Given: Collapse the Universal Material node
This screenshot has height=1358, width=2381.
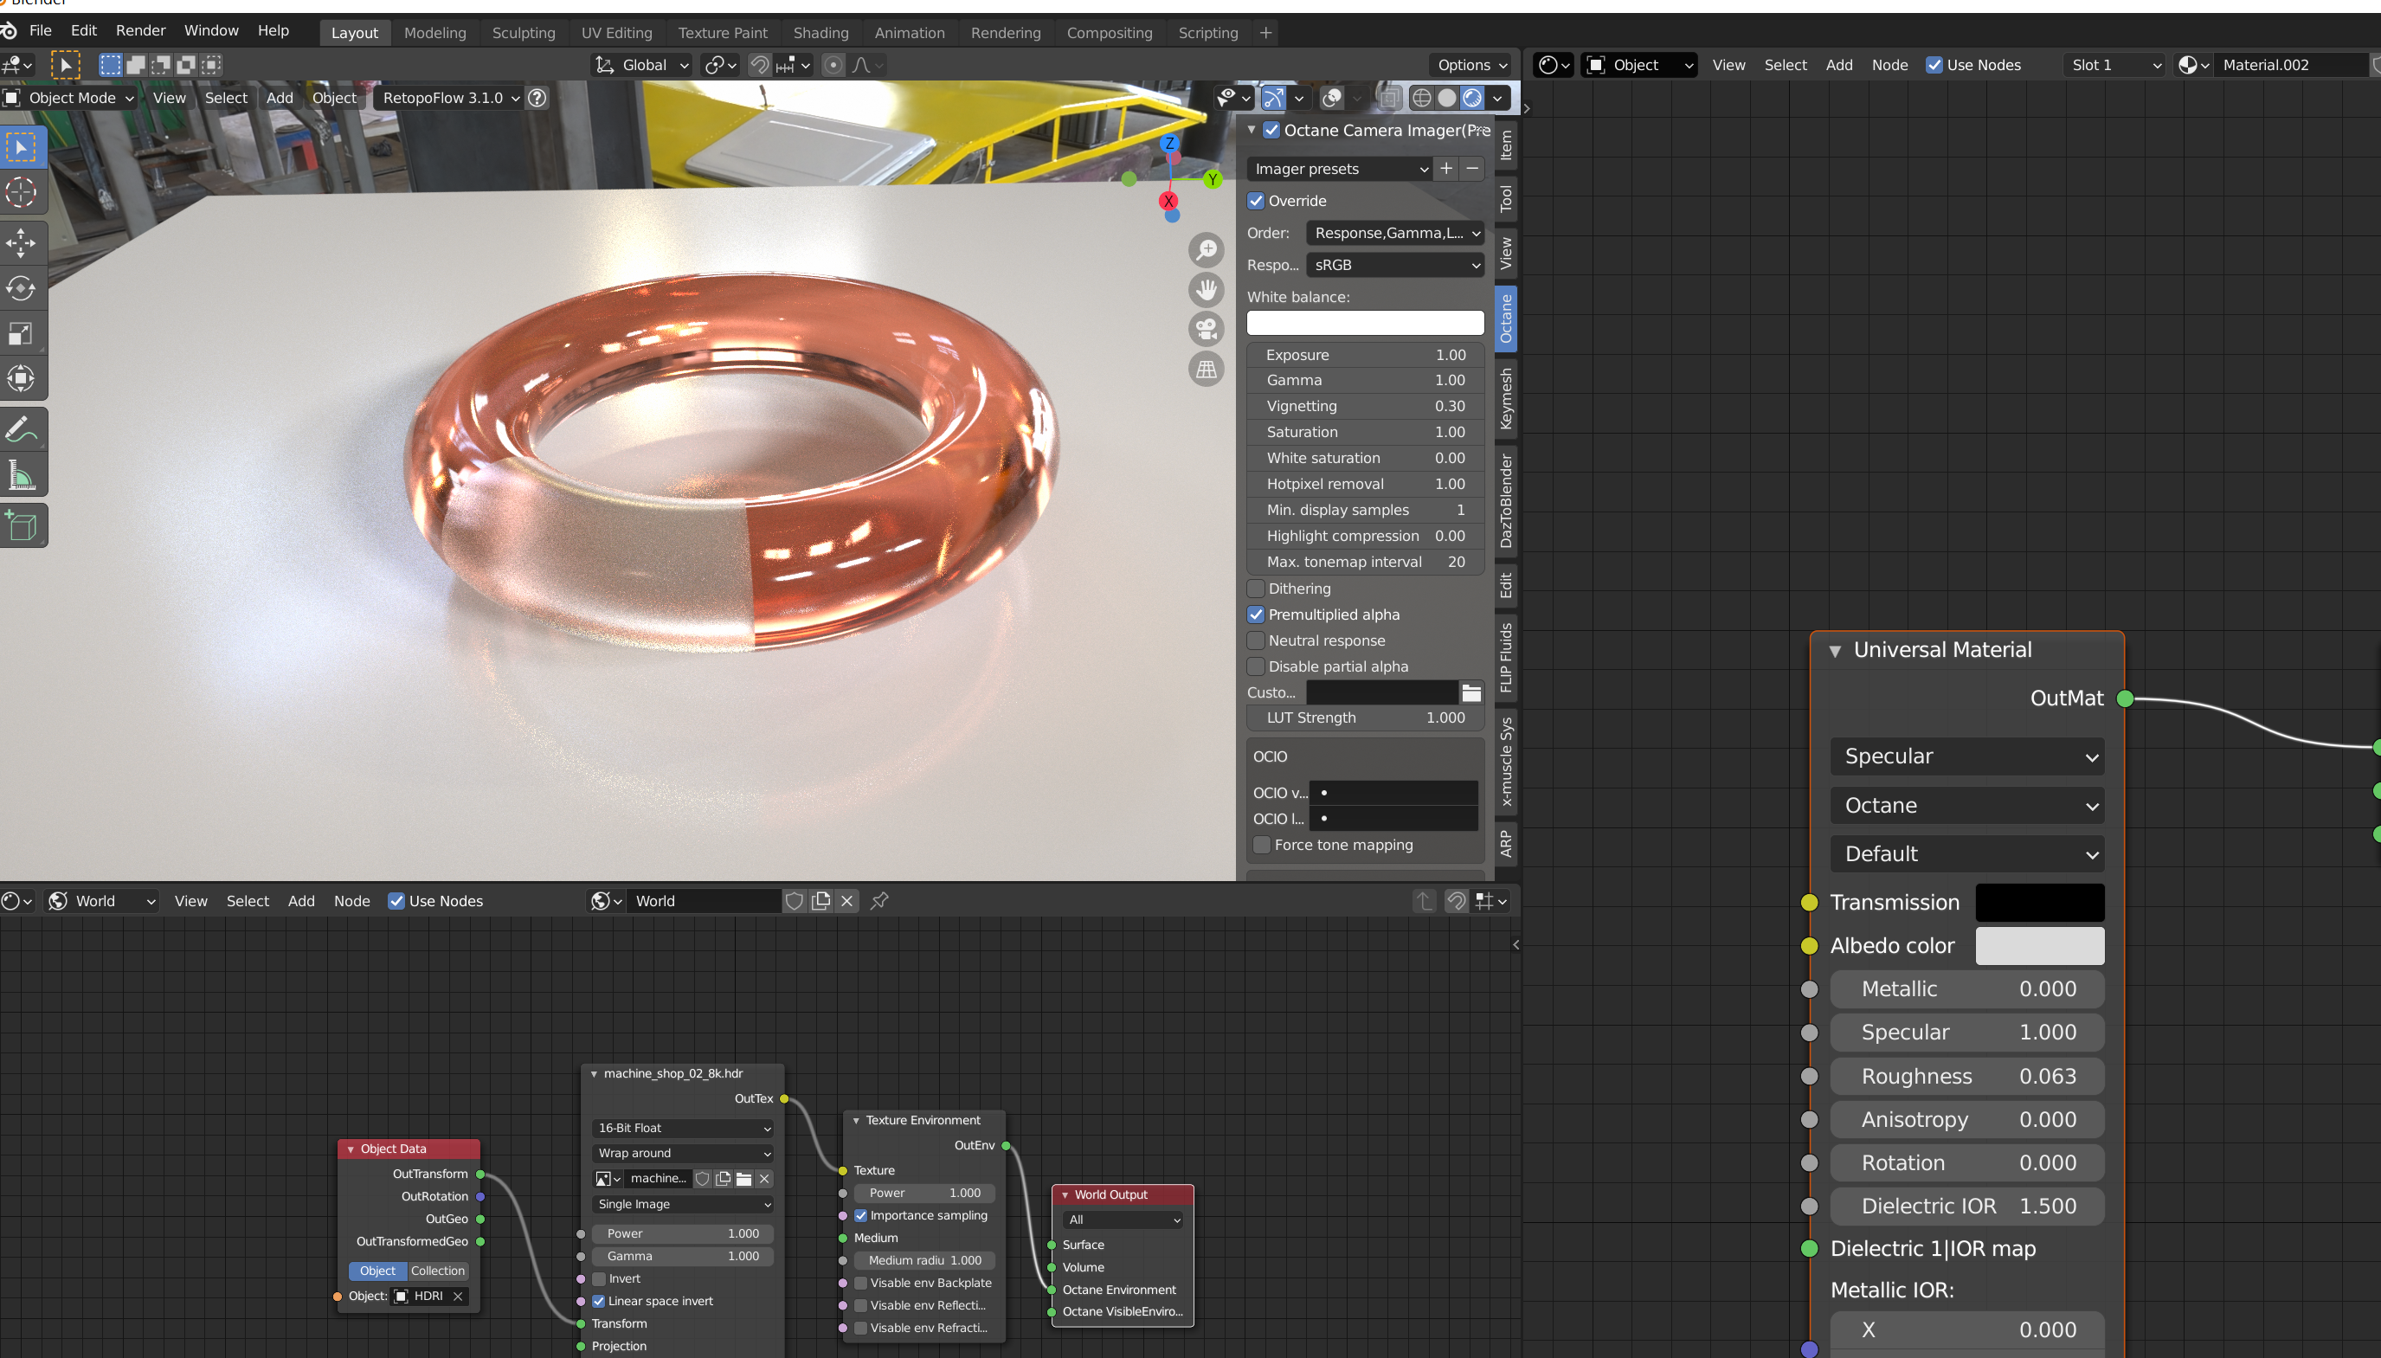Looking at the screenshot, I should coord(1835,651).
